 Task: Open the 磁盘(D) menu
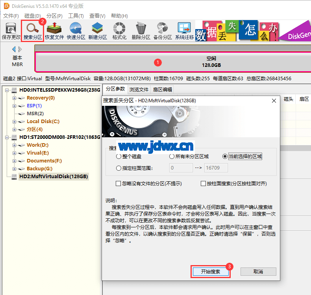(33, 16)
